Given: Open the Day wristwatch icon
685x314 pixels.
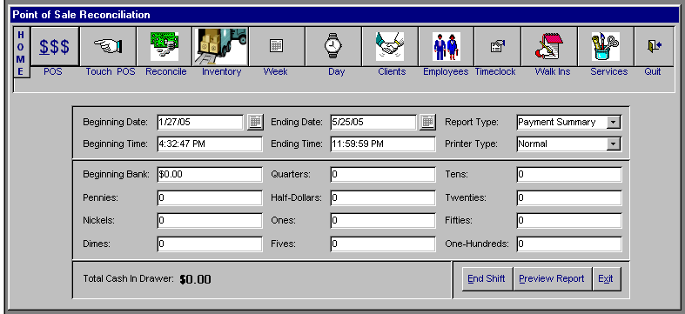Looking at the screenshot, I should [x=333, y=46].
